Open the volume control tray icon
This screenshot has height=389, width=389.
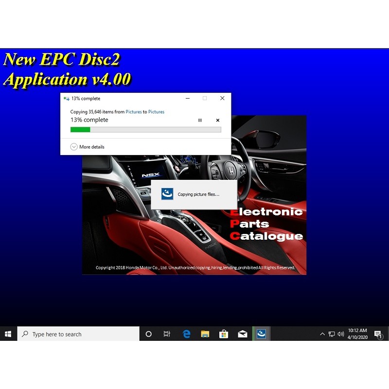click(x=340, y=334)
